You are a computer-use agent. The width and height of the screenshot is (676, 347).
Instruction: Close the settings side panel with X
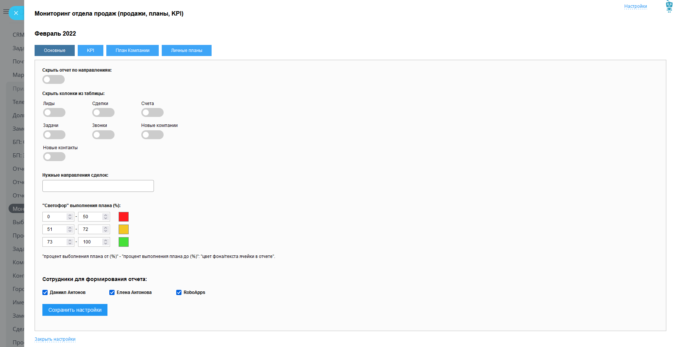16,13
